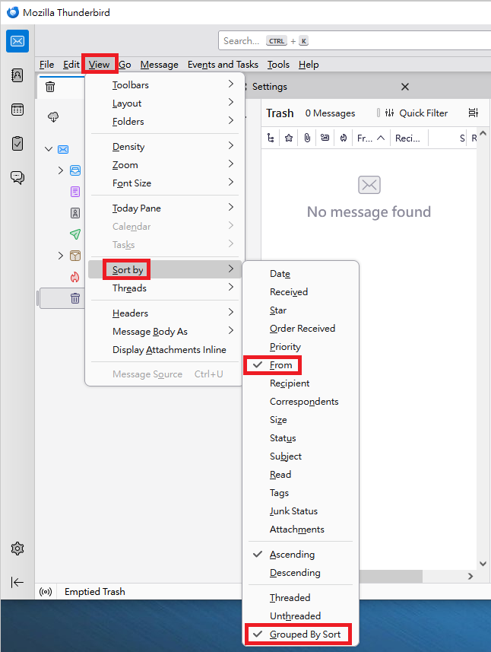Expand the Zoom submenu
491x652 pixels.
(x=164, y=164)
